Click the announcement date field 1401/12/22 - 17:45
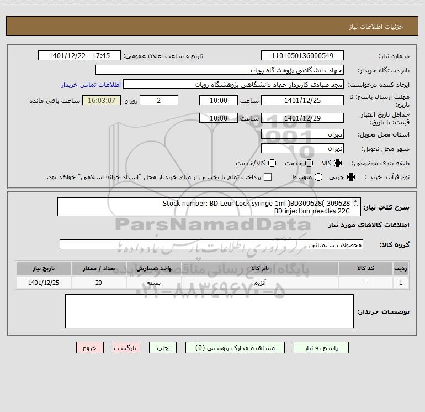Viewport: 425px width, 412px height. 79,56
